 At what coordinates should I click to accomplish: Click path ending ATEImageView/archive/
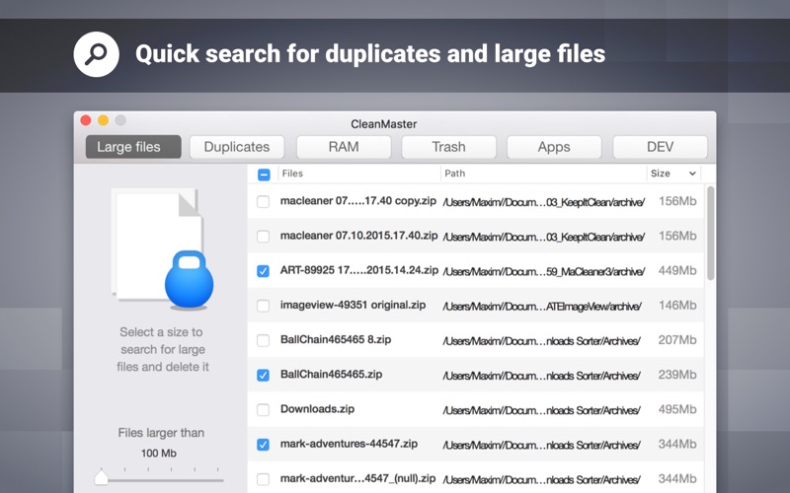tap(542, 307)
